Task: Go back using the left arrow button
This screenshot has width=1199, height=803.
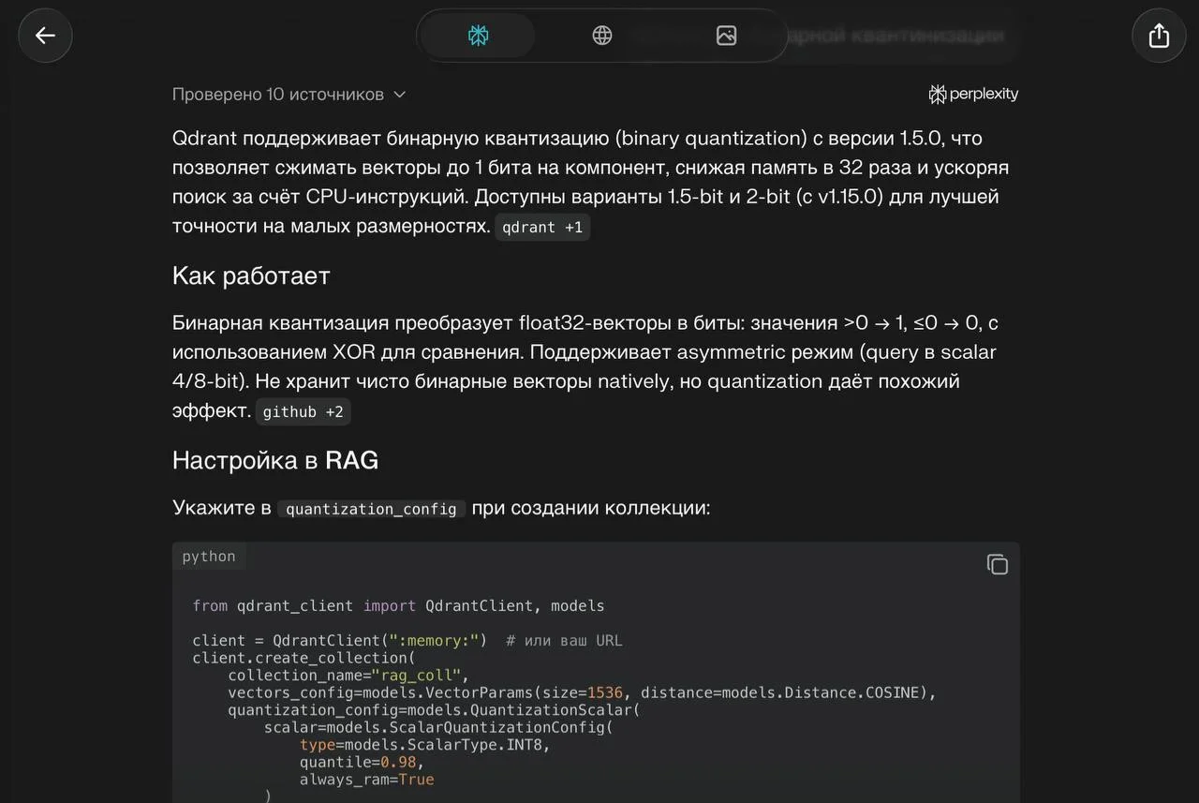Action: coord(45,36)
